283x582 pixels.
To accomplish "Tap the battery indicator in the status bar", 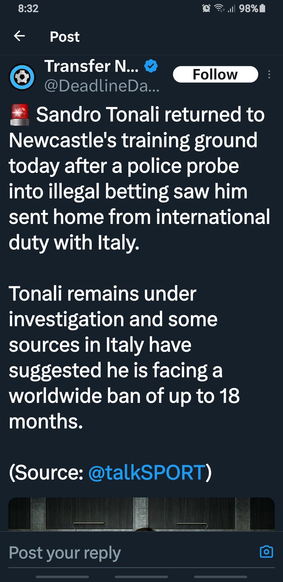I will pos(263,9).
